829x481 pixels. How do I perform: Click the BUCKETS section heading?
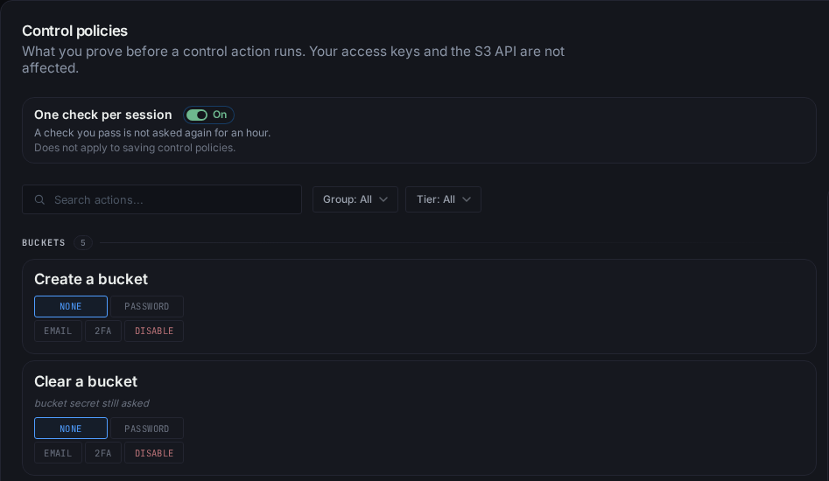44,243
